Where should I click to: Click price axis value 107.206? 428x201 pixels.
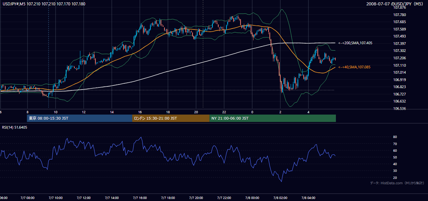(x=399, y=58)
